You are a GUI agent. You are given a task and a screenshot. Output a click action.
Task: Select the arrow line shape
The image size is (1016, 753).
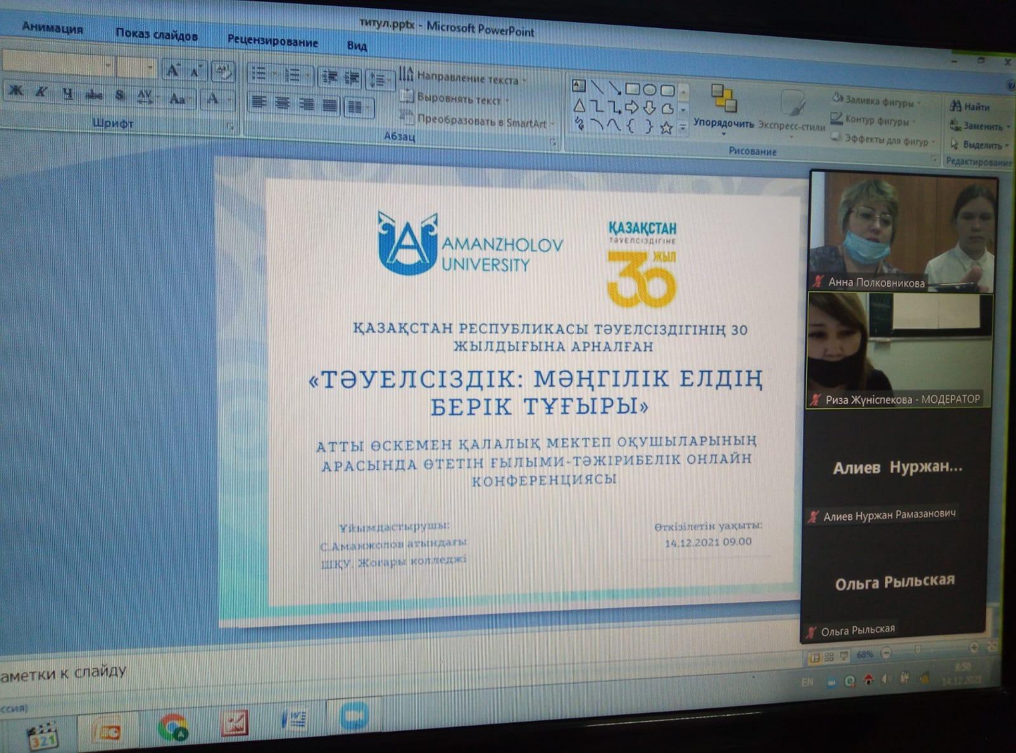614,88
